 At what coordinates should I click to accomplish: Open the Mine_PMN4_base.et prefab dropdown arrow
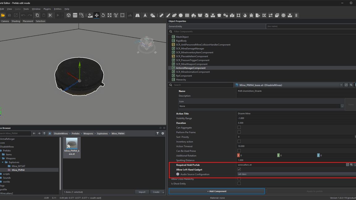coord(341,85)
